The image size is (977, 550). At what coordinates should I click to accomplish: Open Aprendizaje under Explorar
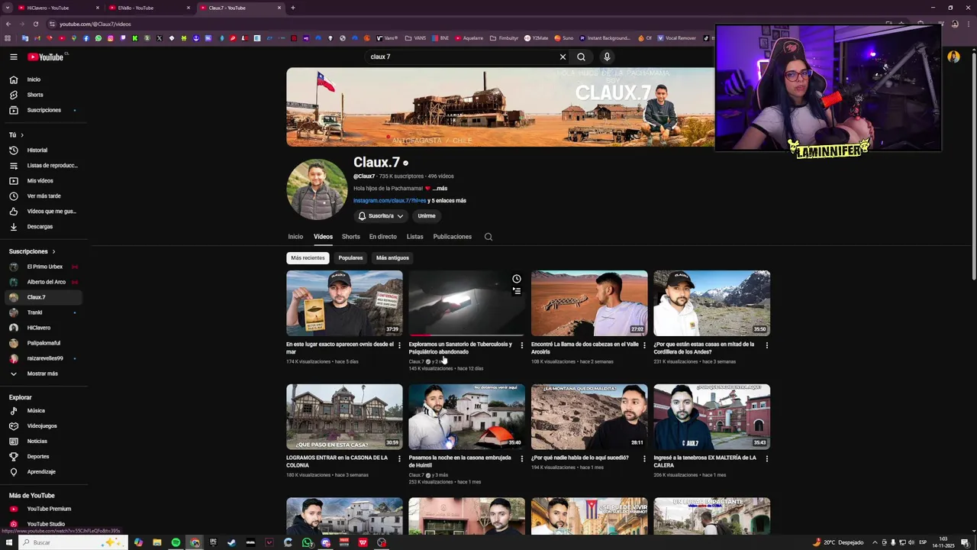(43, 472)
